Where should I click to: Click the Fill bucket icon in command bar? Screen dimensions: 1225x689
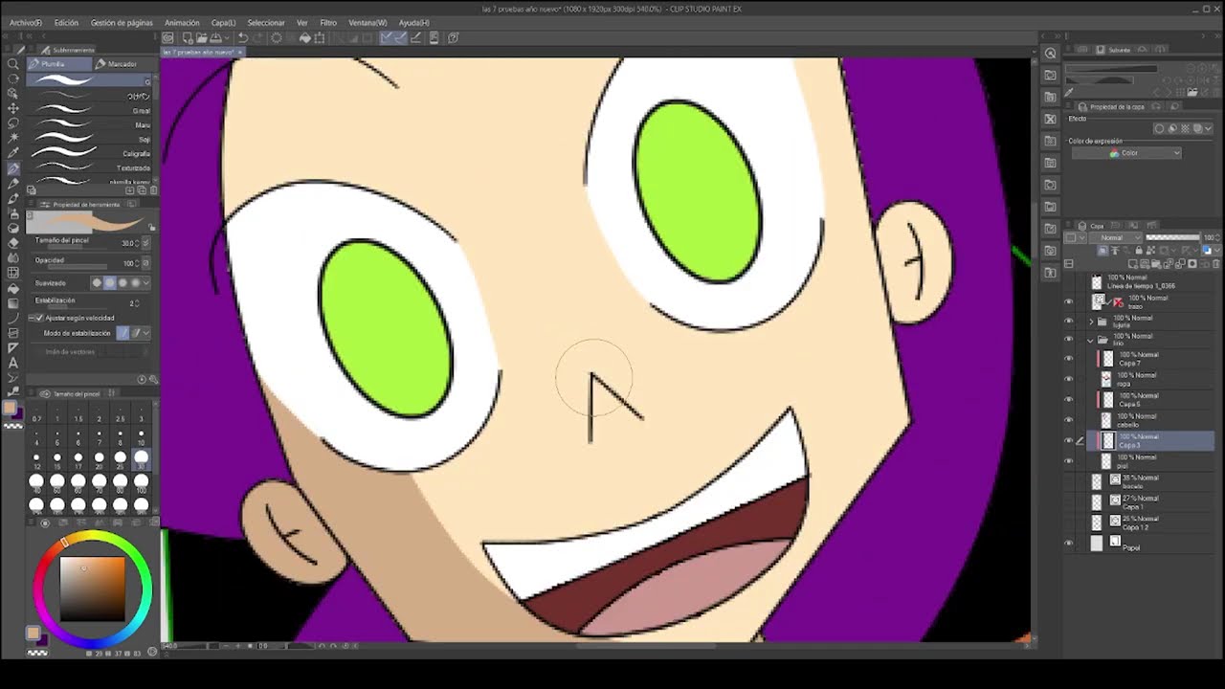point(305,38)
